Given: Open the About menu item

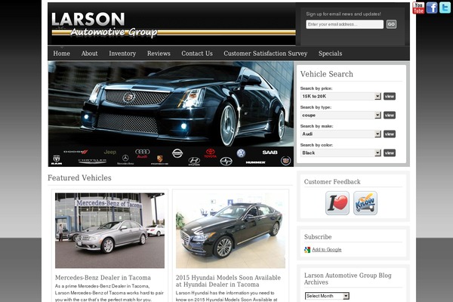Looking at the screenshot, I should point(89,54).
